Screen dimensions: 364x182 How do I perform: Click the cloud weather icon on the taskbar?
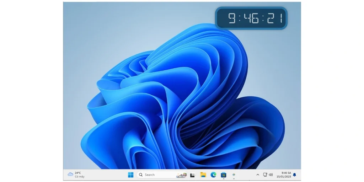coord(70,174)
